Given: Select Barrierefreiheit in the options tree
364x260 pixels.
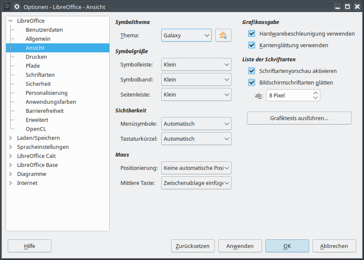Looking at the screenshot, I should [45, 111].
